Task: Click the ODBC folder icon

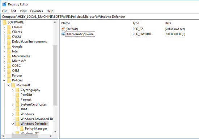Action: (x=9, y=66)
